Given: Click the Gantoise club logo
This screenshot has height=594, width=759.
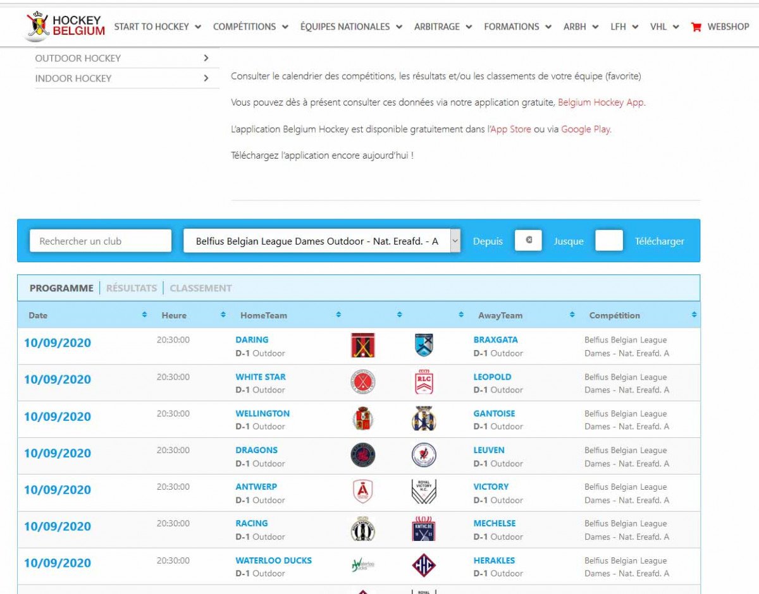Looking at the screenshot, I should (x=424, y=418).
